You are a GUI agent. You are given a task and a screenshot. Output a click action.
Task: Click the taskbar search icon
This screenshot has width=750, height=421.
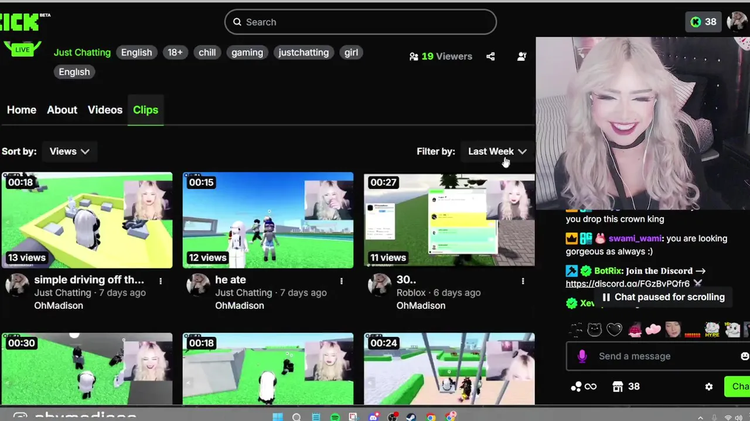[296, 417]
